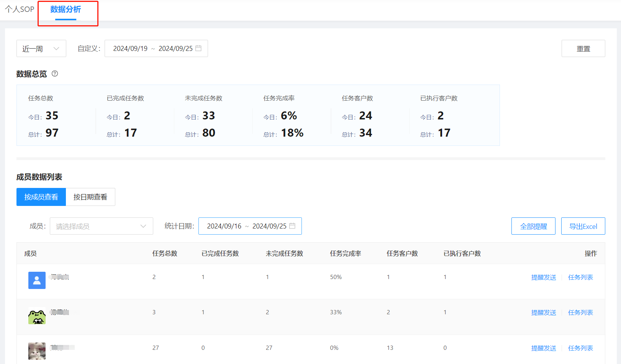Image resolution: width=621 pixels, height=364 pixels.
Task: Click the 已执行客户数 table column header
Action: (462, 253)
